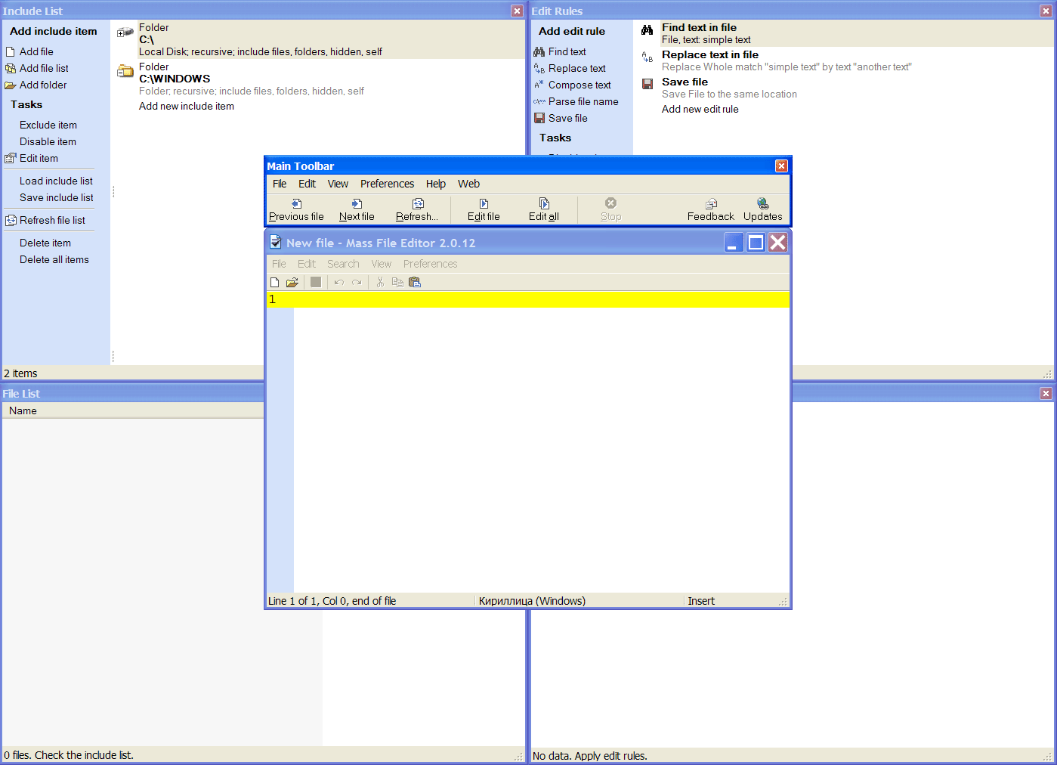
Task: Click the Redo icon in editor toolbar
Action: [357, 282]
